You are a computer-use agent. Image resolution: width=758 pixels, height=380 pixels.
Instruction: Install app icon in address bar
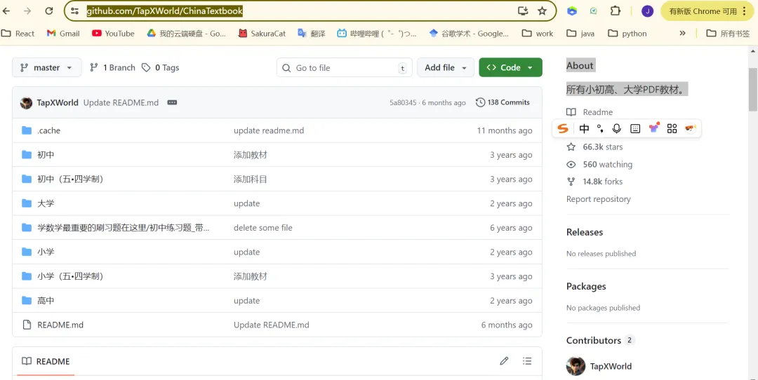click(523, 11)
